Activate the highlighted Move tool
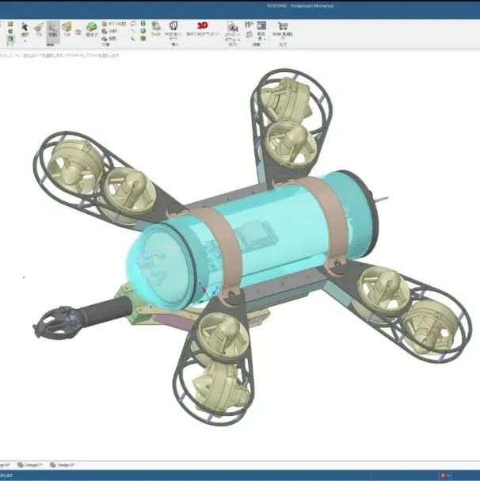The image size is (480, 481). tap(53, 31)
